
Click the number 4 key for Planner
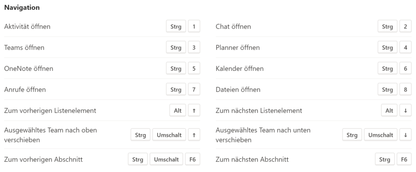click(405, 48)
